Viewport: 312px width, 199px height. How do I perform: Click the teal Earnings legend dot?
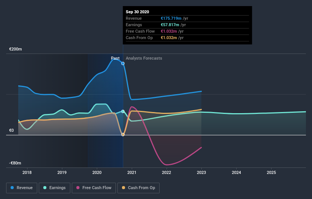[x=45, y=188]
